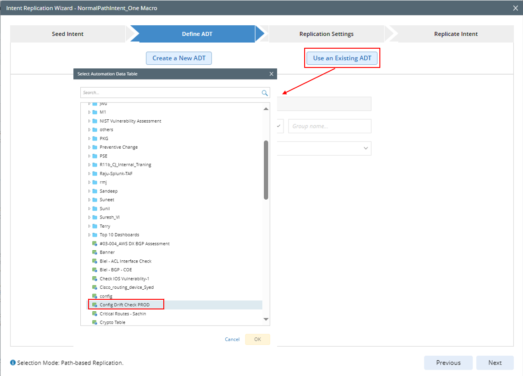The height and width of the screenshot is (376, 523).
Task: Switch to the Replication Settings step
Action: pos(326,34)
